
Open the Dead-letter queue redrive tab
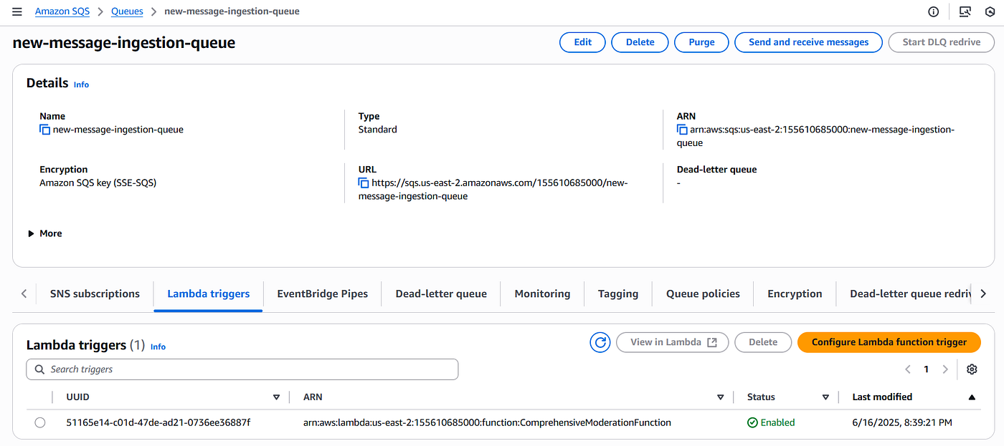[909, 294]
